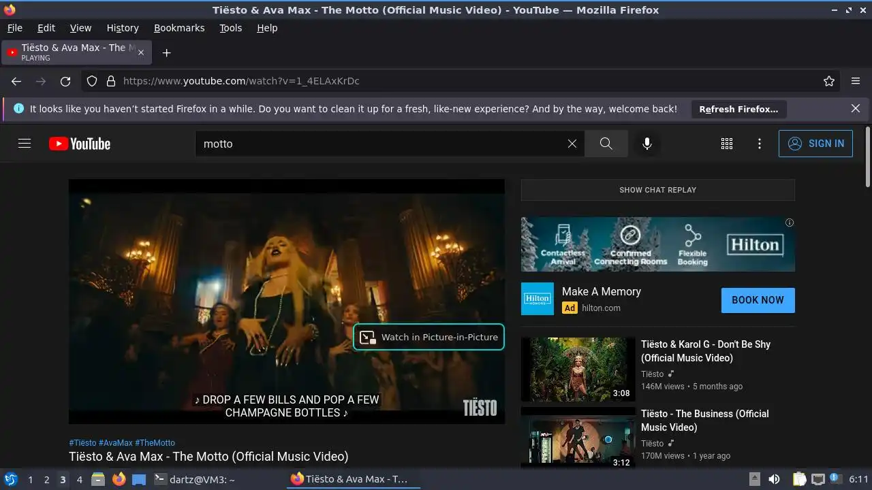Open the system tray volume icon

coord(774,479)
